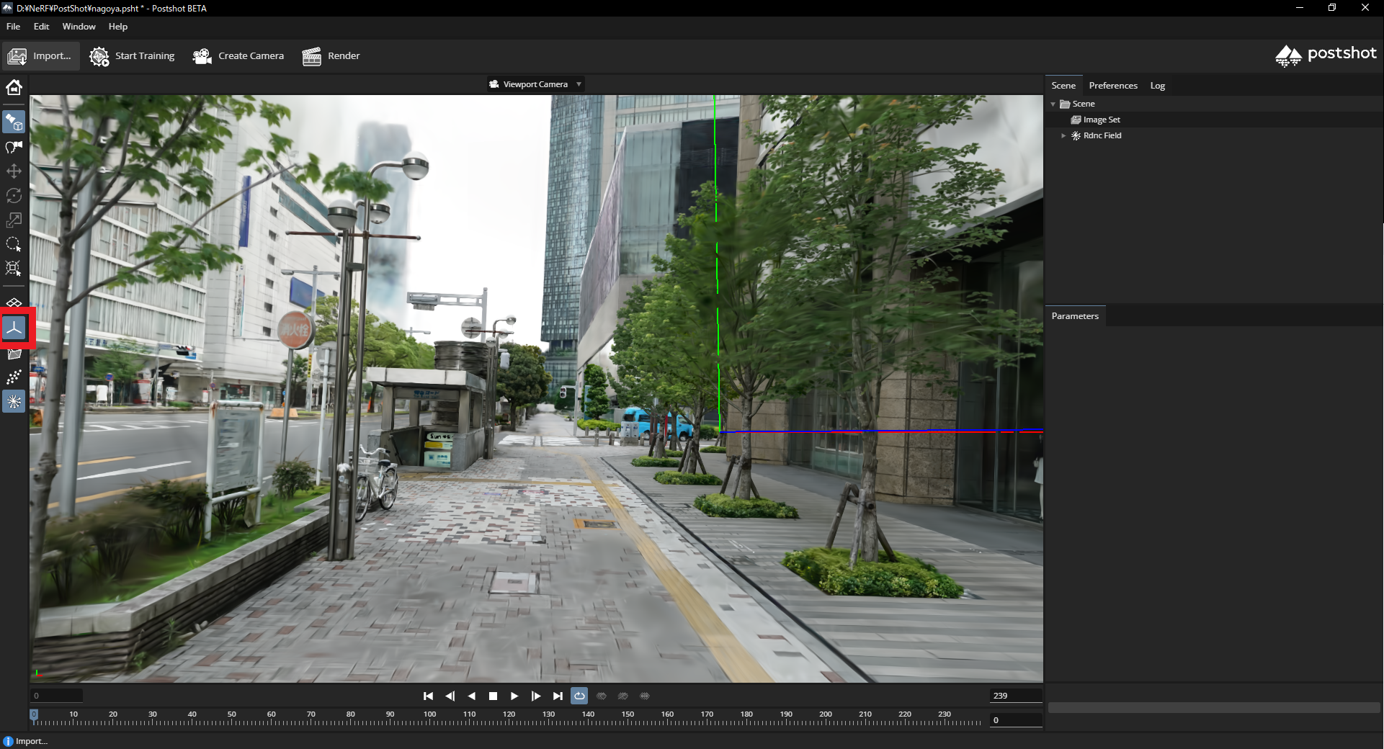Select the scale tool in left toolbar
Screen dimensions: 1384x749
14,220
